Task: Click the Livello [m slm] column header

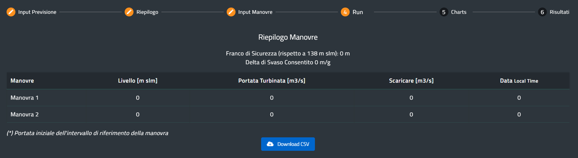Action: (x=138, y=81)
